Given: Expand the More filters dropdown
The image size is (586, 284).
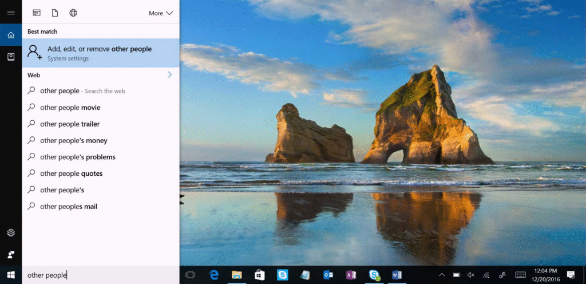Looking at the screenshot, I should (161, 13).
